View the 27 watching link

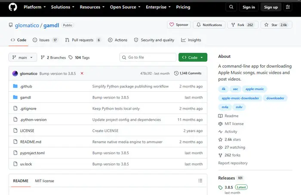pos(232,147)
